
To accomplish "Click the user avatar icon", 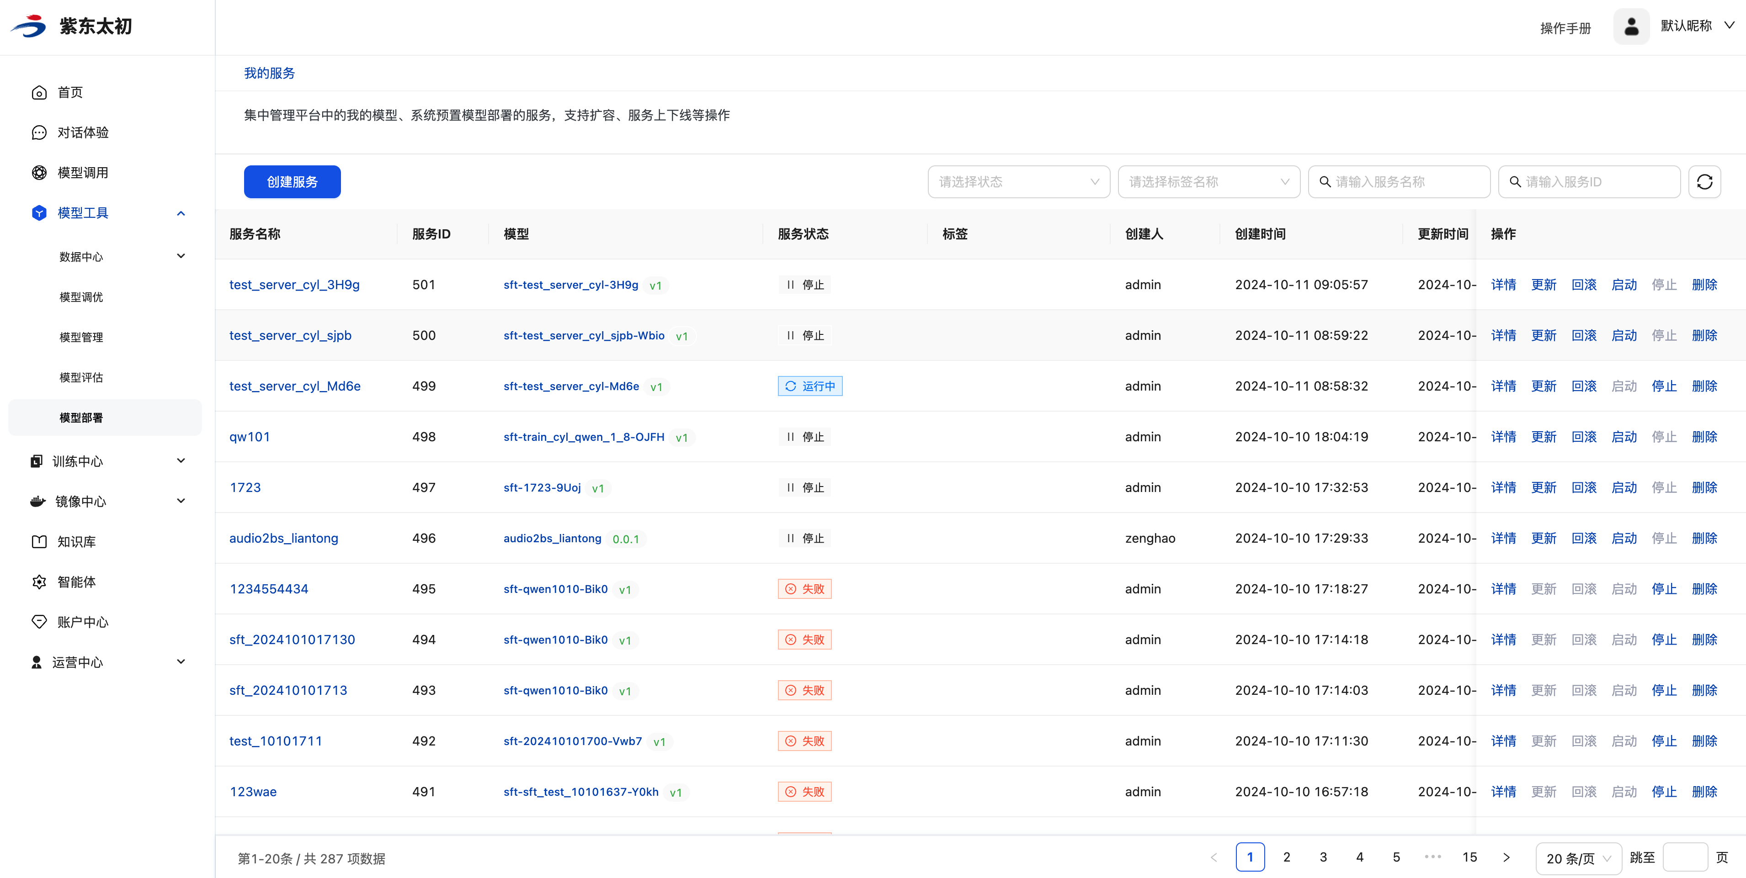I will (1631, 26).
